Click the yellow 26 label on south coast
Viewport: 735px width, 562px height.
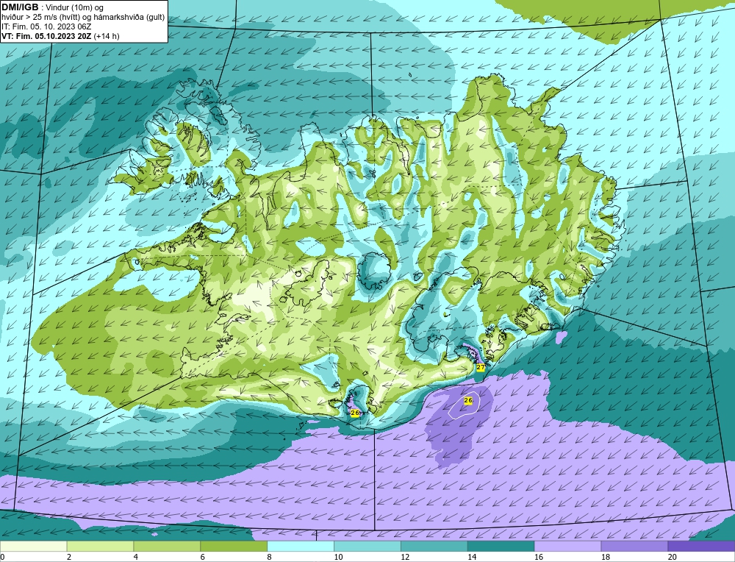(355, 413)
